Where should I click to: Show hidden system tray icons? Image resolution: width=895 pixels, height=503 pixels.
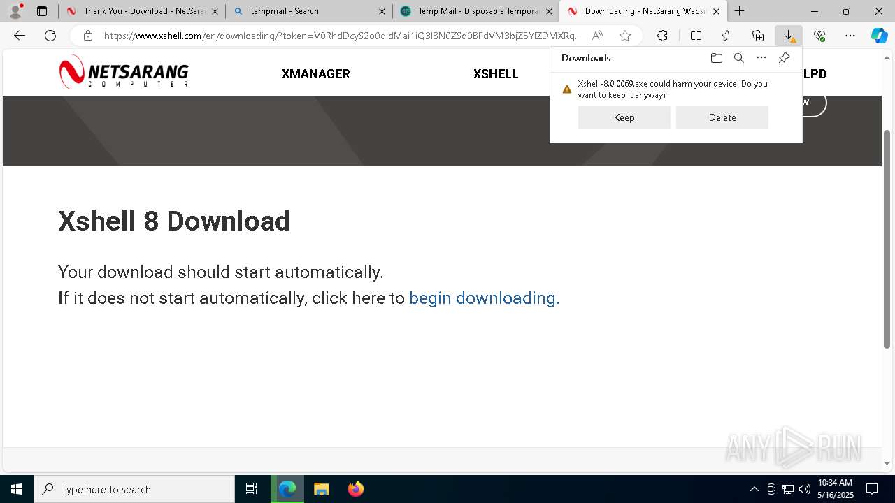[x=754, y=489]
